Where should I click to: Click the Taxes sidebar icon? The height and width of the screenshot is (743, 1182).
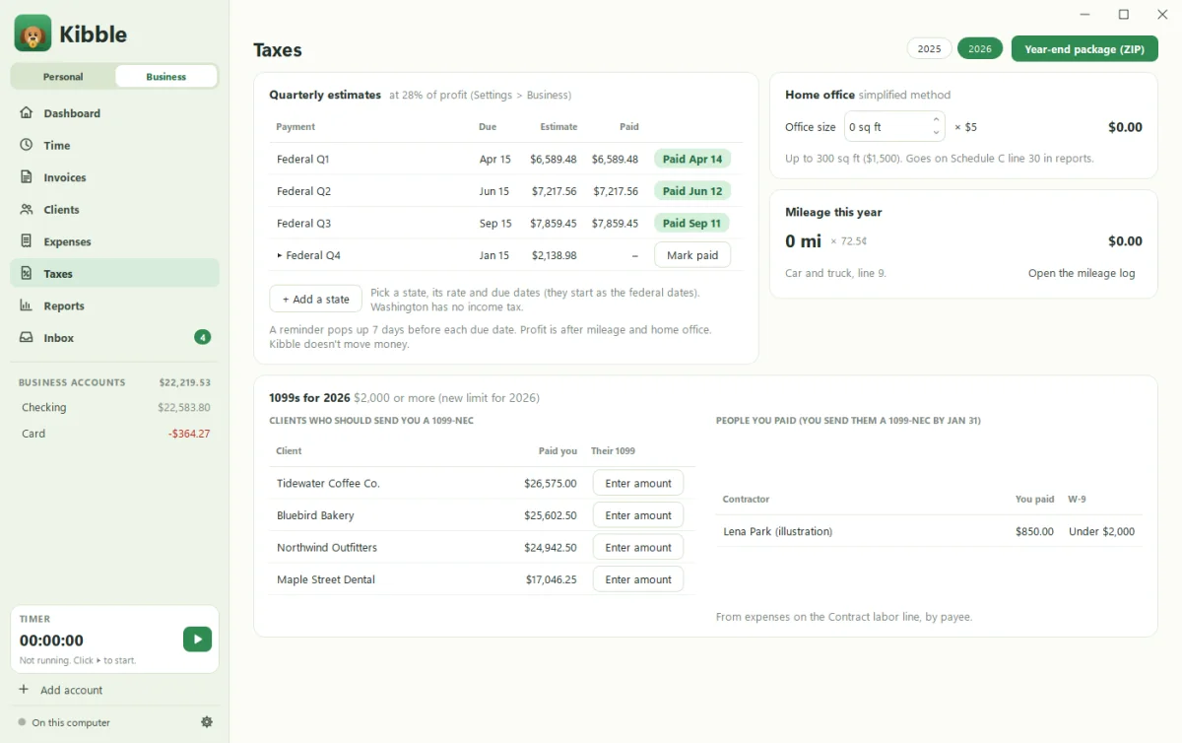pos(27,274)
